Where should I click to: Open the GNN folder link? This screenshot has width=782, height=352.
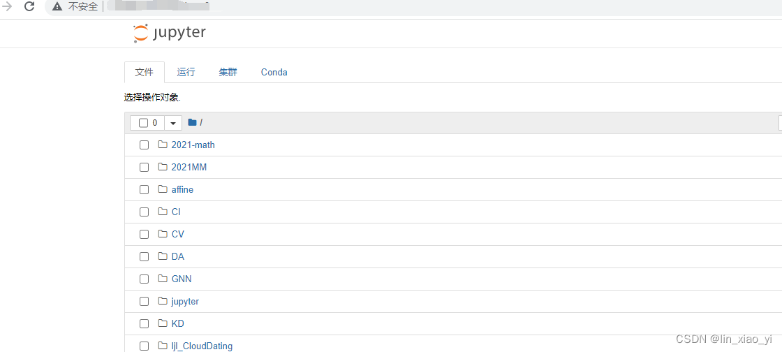tap(182, 279)
